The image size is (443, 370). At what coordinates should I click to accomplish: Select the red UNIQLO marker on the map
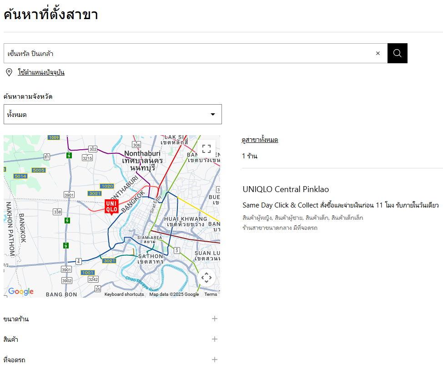(x=111, y=206)
